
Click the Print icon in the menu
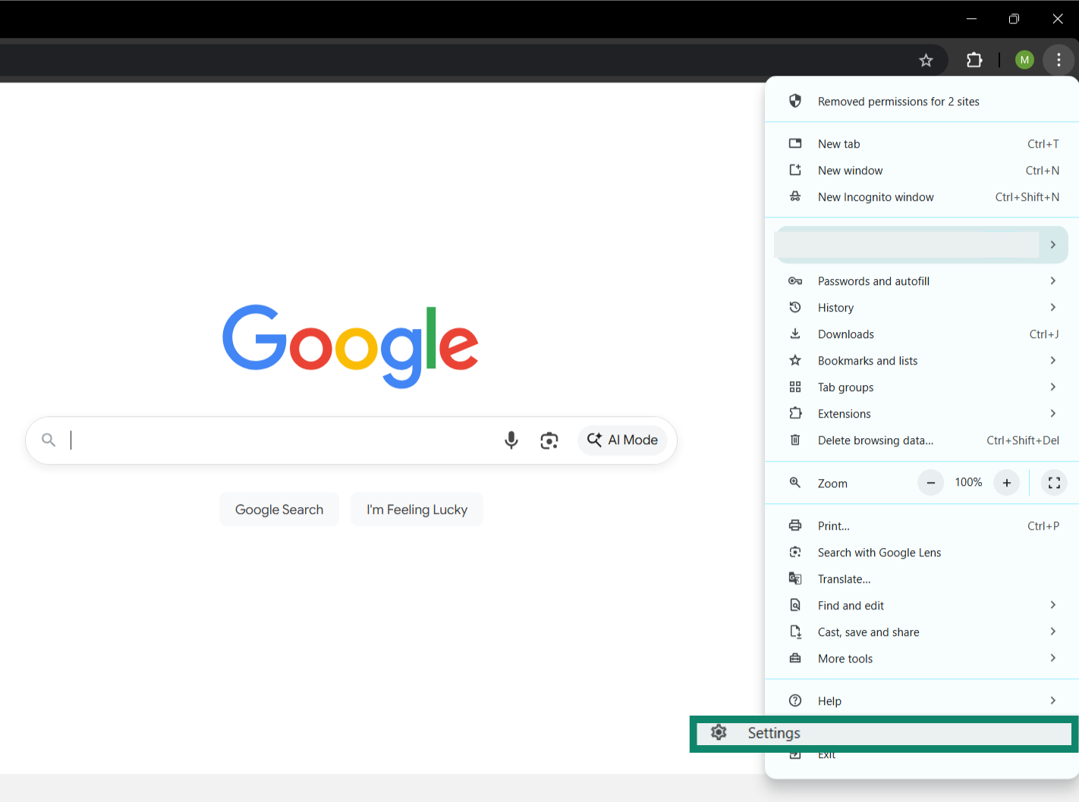pos(794,525)
